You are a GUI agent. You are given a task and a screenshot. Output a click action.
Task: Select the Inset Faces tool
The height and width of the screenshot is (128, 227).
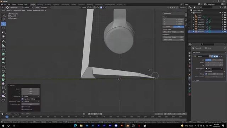[x=3, y=59]
